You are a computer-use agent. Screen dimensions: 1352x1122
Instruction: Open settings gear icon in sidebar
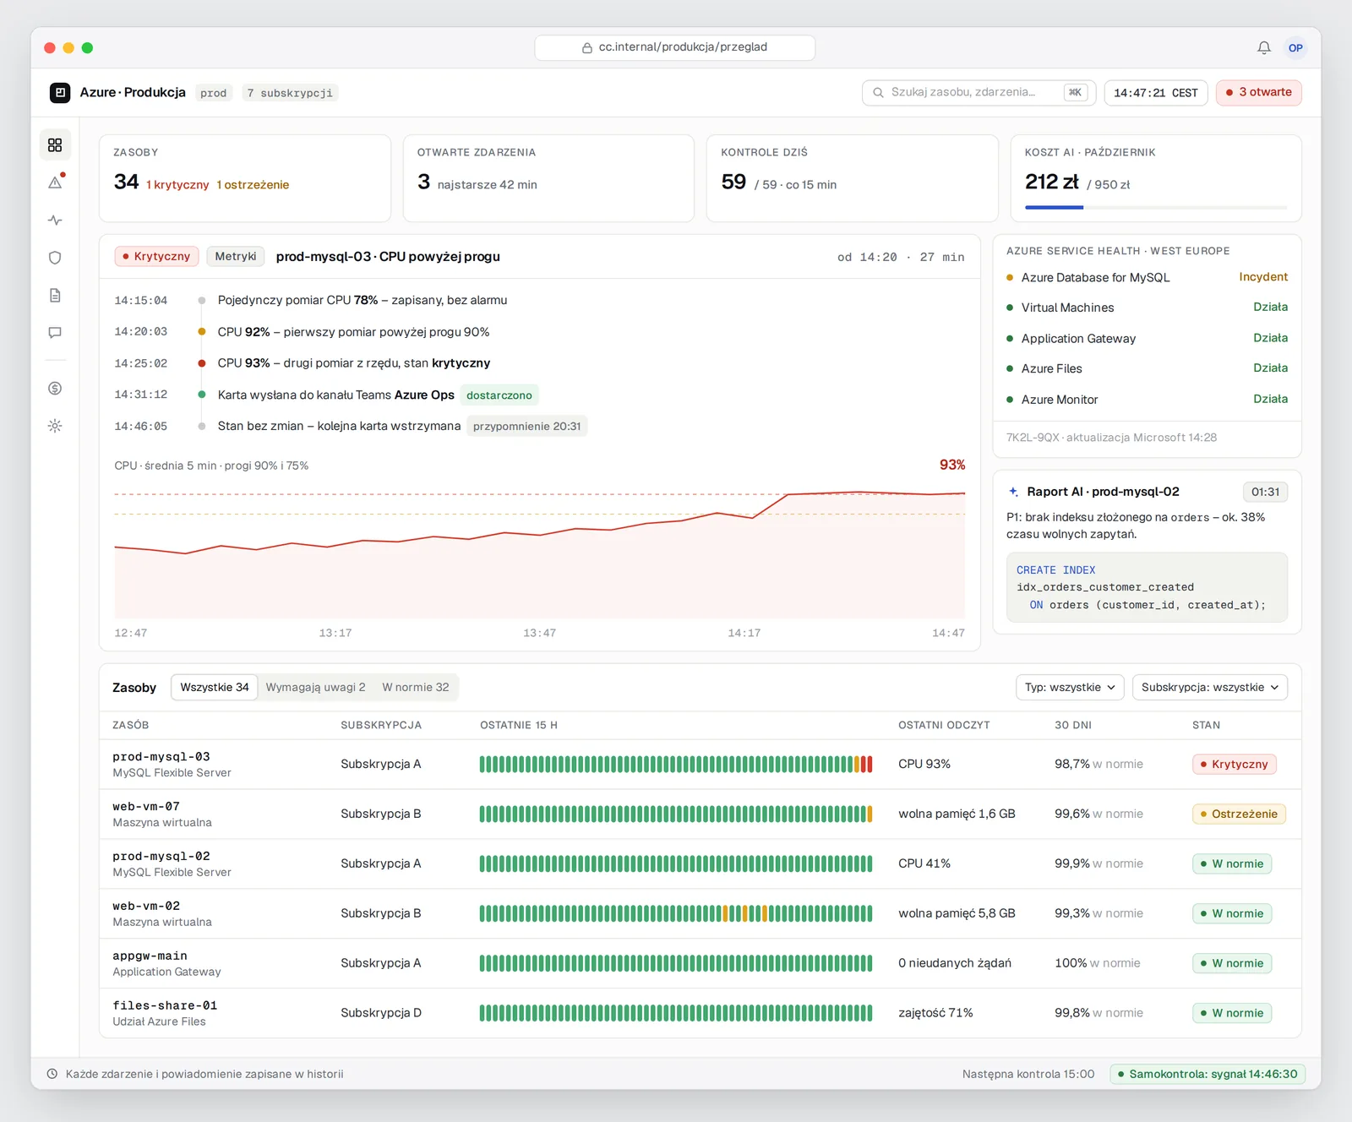pyautogui.click(x=55, y=426)
